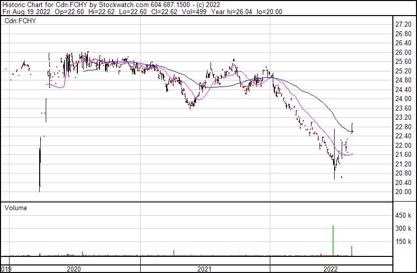
Task: Select the 2022 year label on time axis
Action: [x=329, y=269]
